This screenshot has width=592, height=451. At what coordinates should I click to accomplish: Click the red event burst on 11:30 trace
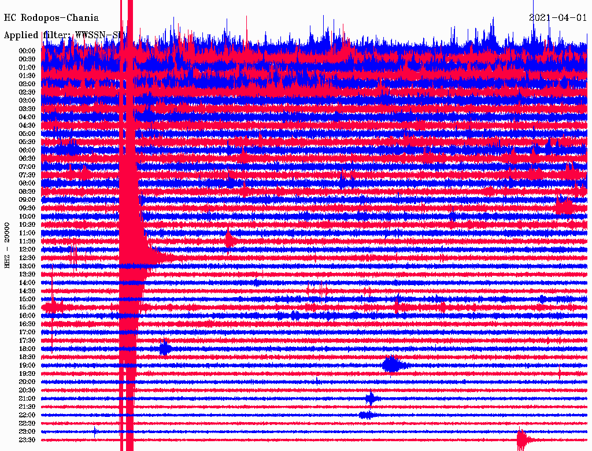[230, 240]
